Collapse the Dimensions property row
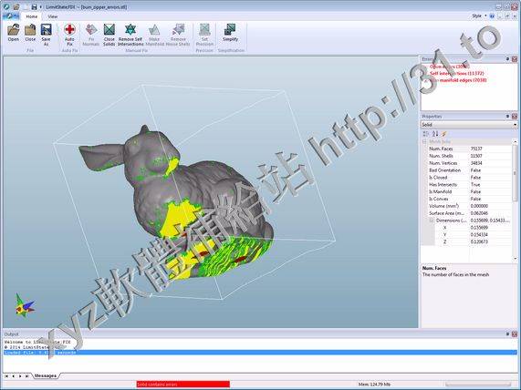This screenshot has height=390, width=521. click(x=432, y=221)
